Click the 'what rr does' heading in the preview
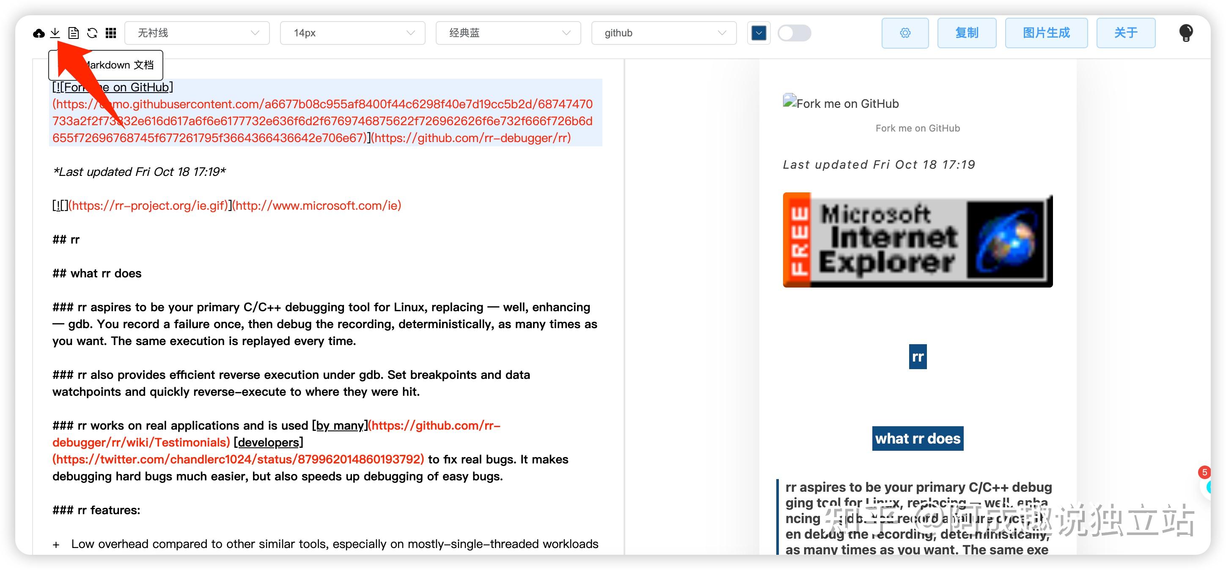 pos(917,438)
